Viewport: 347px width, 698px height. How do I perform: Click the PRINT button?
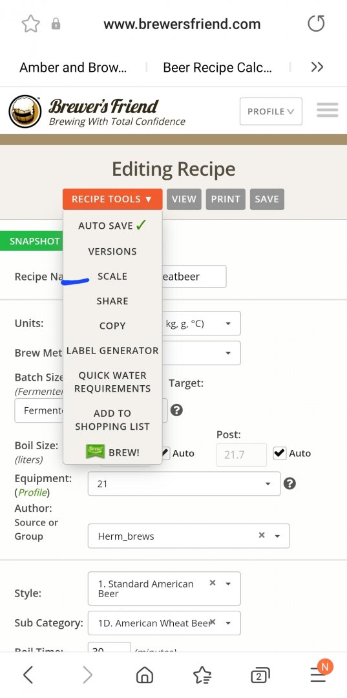click(226, 199)
